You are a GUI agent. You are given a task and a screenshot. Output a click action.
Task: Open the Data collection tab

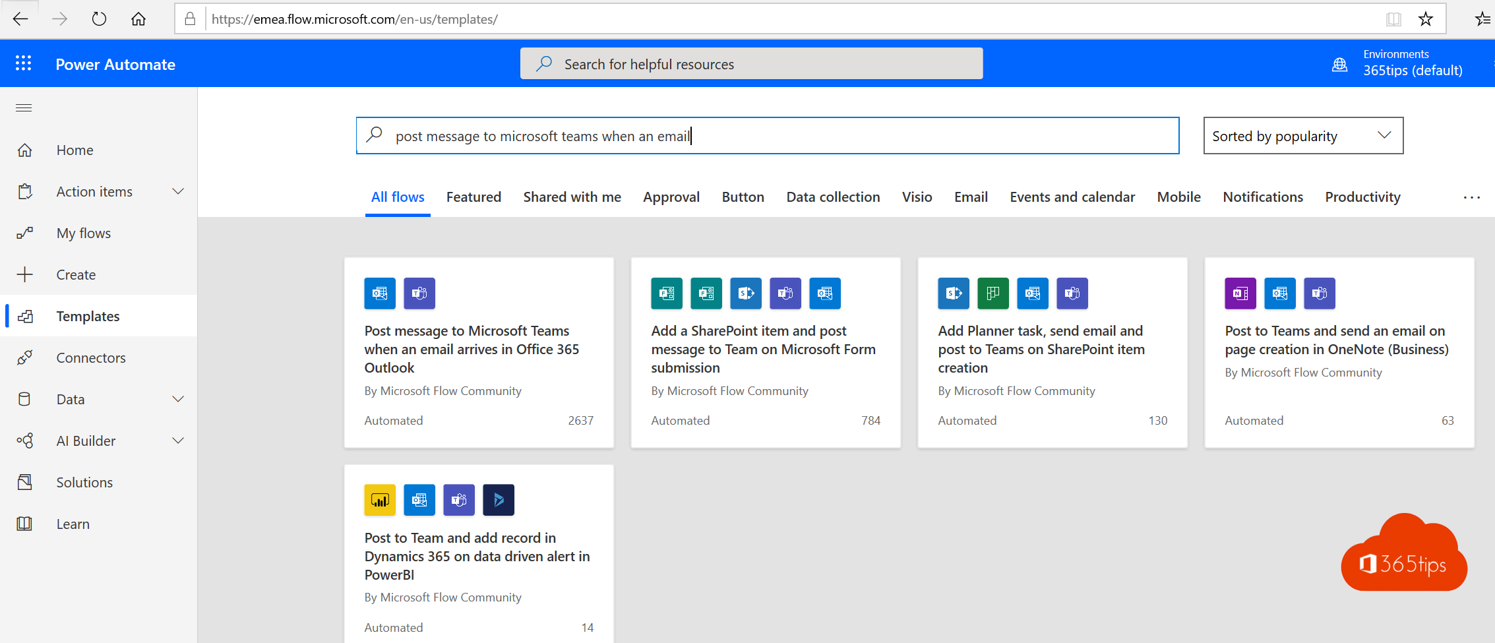point(833,197)
